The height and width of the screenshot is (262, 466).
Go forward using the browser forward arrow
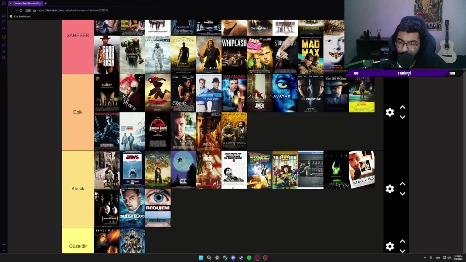tap(16, 10)
